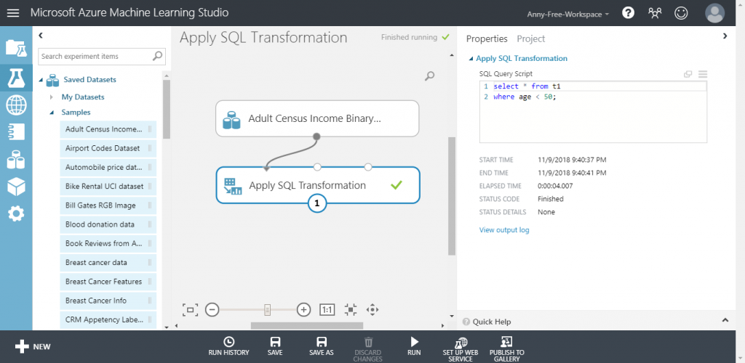Select the Breast cancer data item
The image size is (745, 363).
(x=108, y=262)
